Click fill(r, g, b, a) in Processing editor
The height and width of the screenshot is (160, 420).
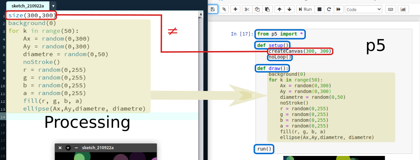click(52, 101)
